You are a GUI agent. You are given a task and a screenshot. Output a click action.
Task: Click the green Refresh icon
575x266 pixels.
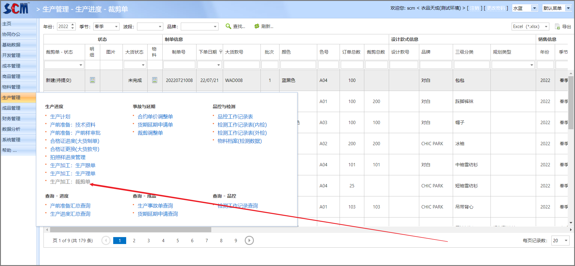(257, 26)
